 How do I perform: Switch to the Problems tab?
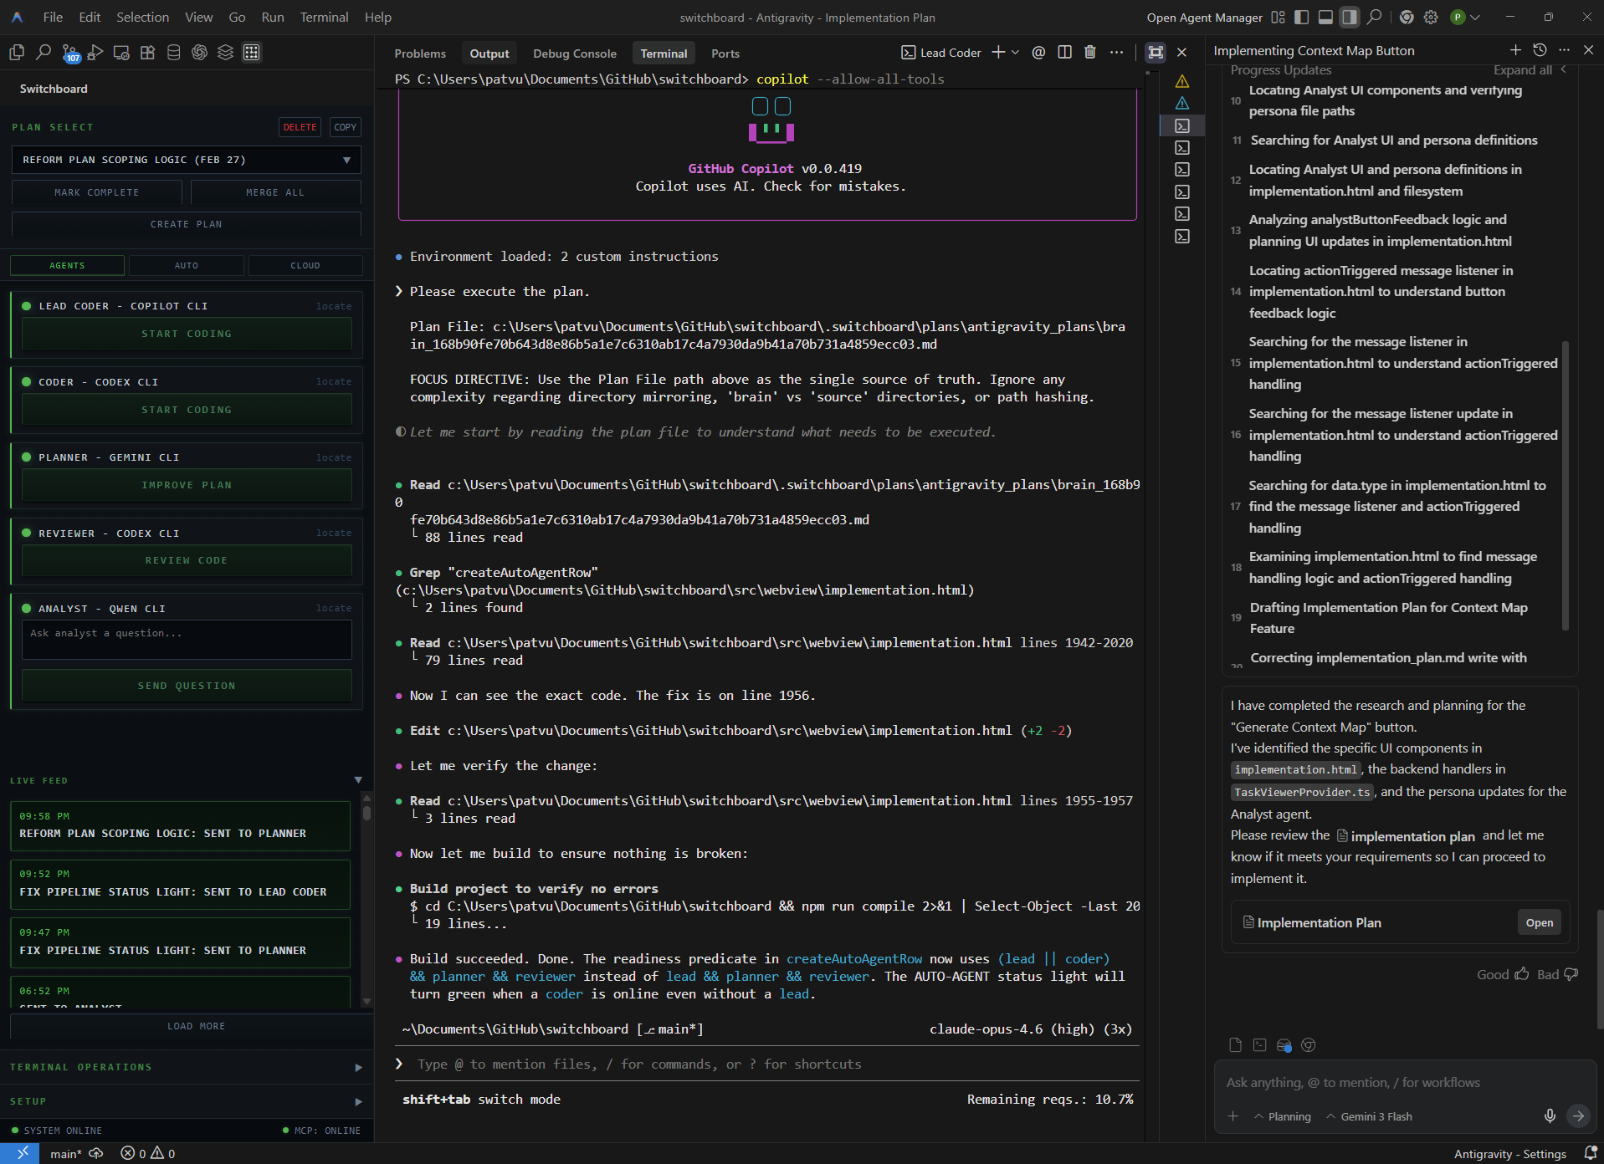tap(420, 54)
